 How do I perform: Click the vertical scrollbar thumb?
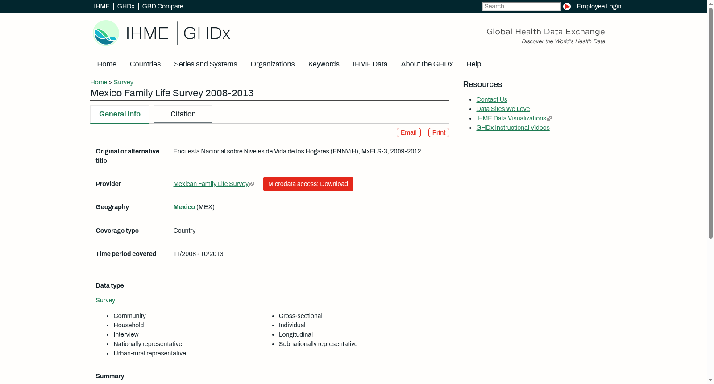[710, 123]
